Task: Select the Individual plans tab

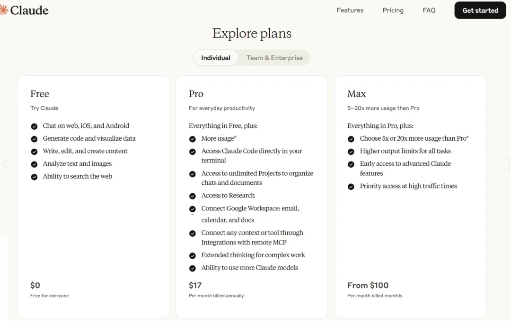Action: pos(215,58)
